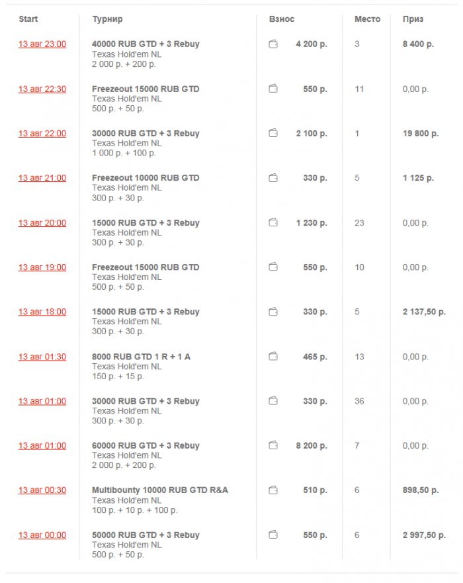Follow the 13 авг 21:00 date link
Image resolution: width=463 pixels, height=583 pixels.
click(x=42, y=178)
